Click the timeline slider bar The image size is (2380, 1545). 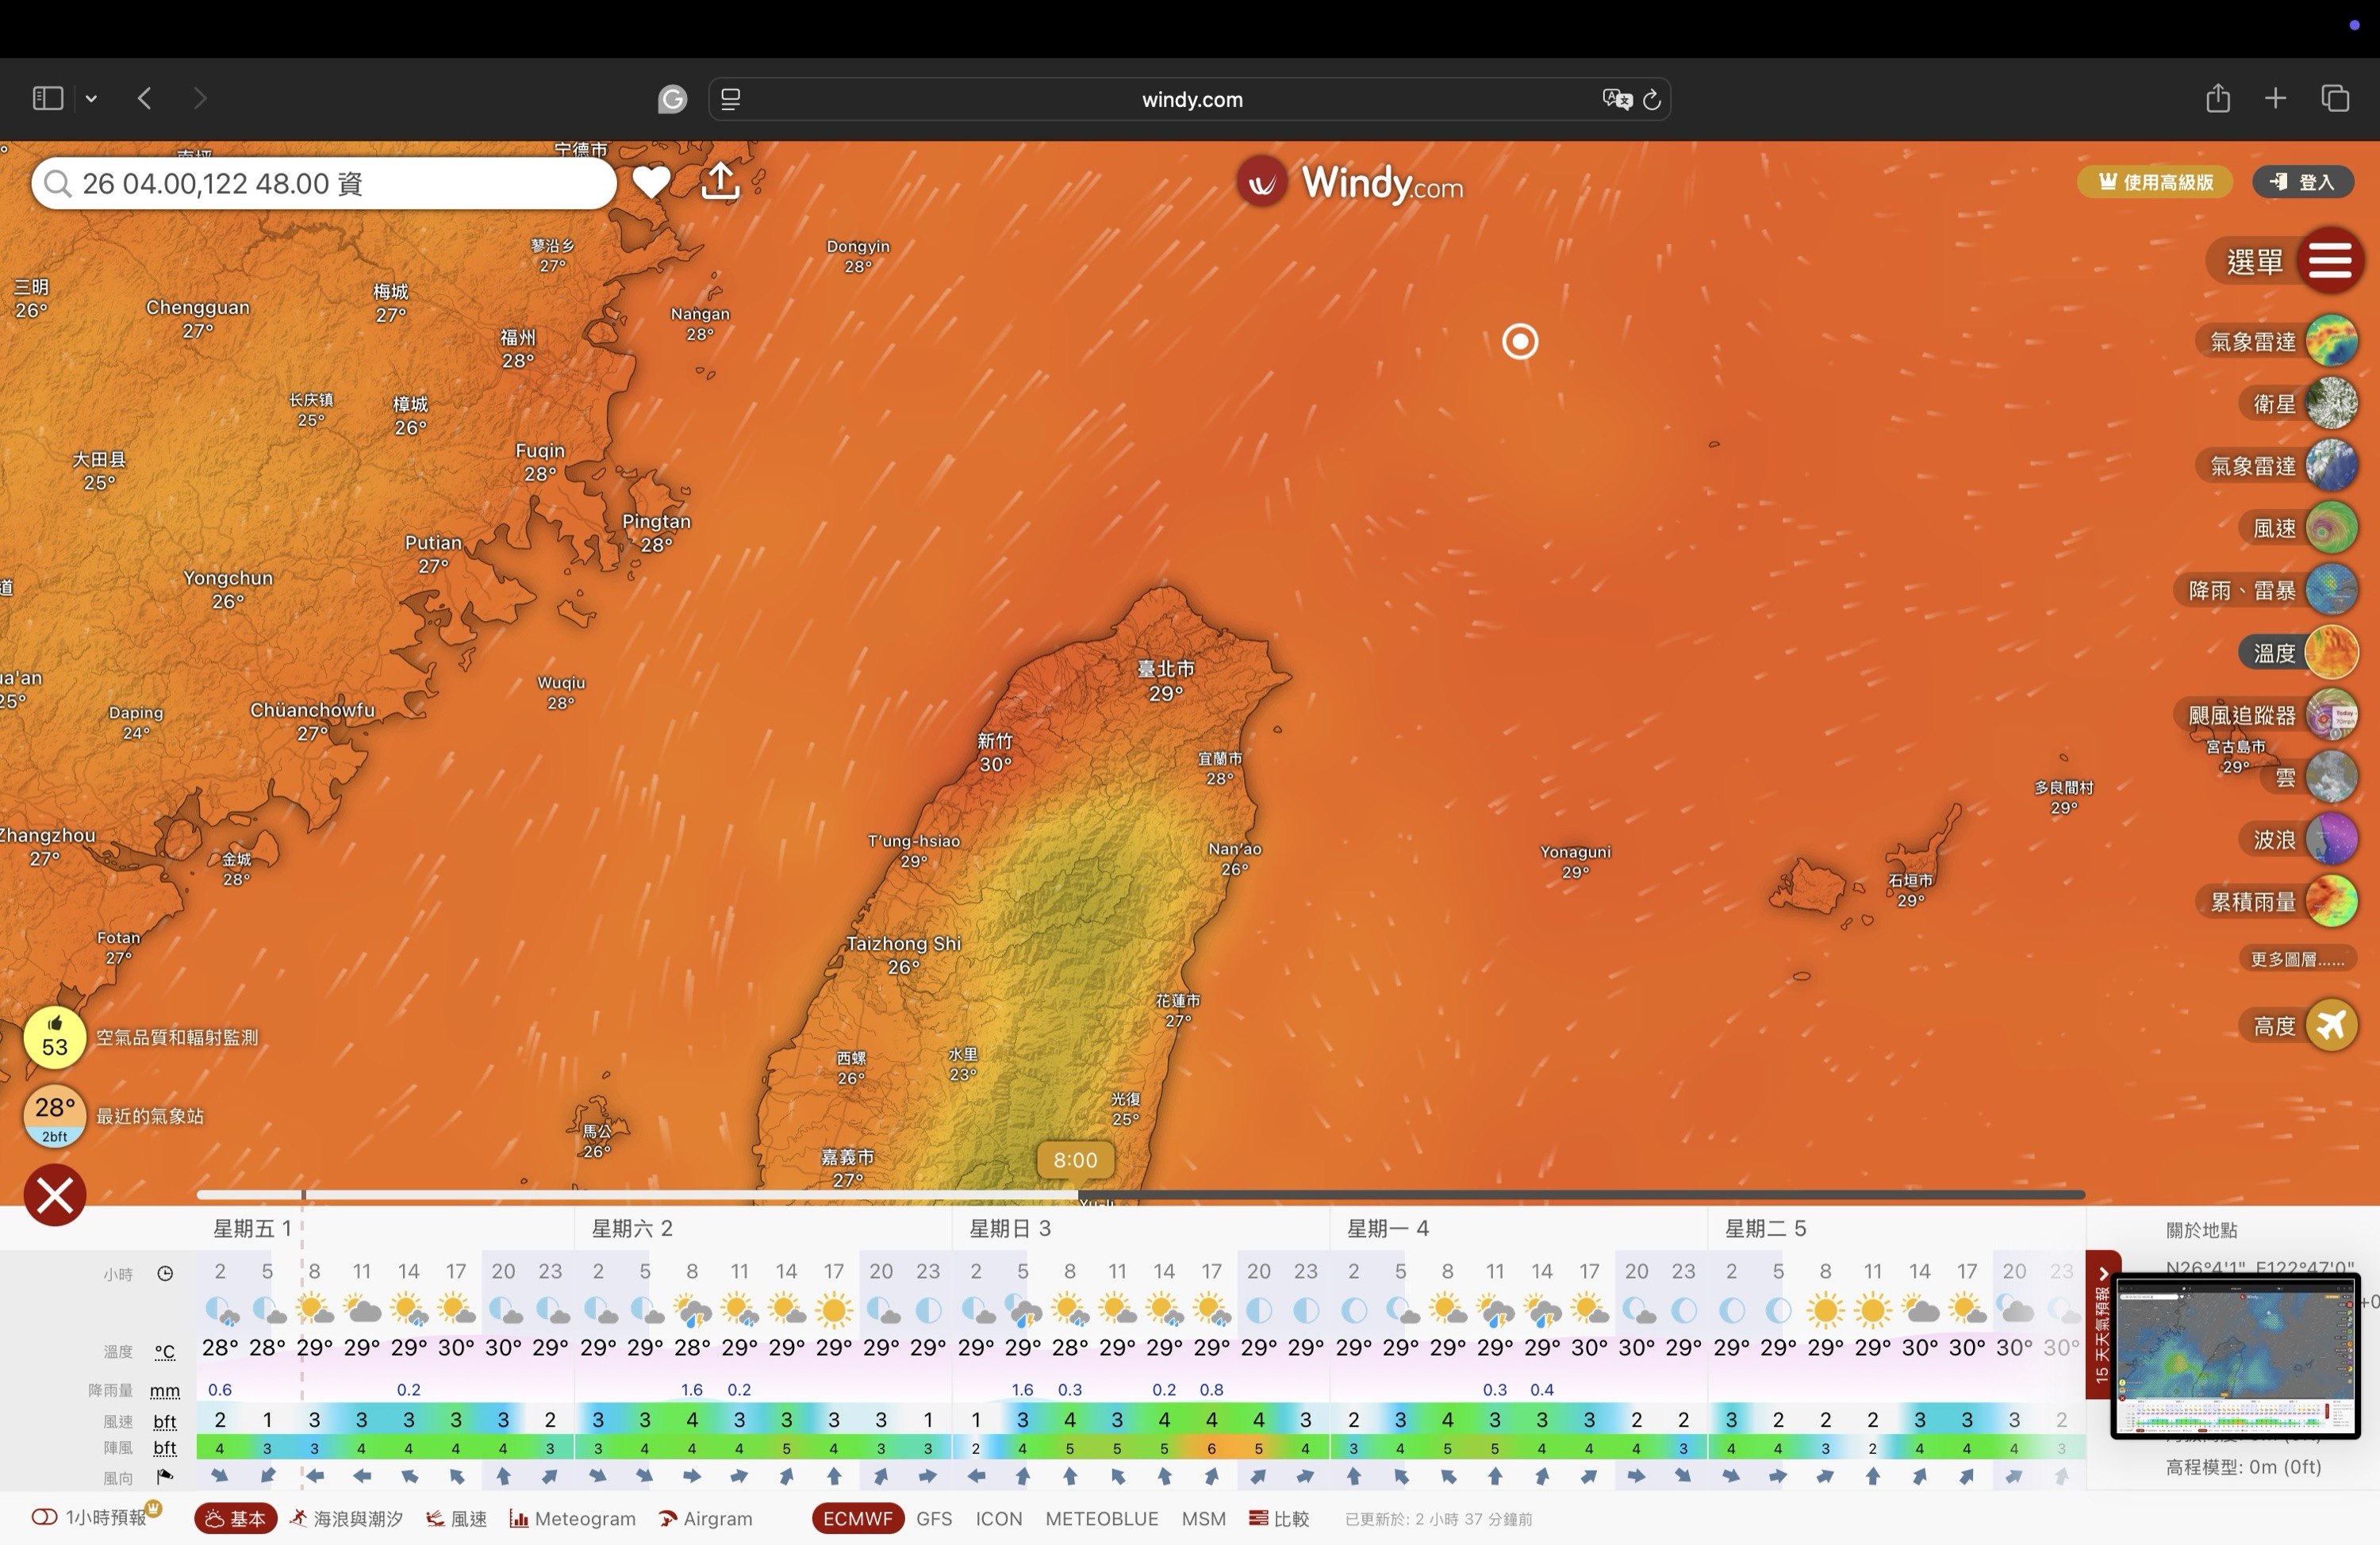click(x=1140, y=1194)
